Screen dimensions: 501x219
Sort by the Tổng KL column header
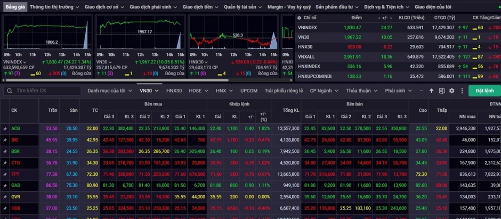(291, 110)
